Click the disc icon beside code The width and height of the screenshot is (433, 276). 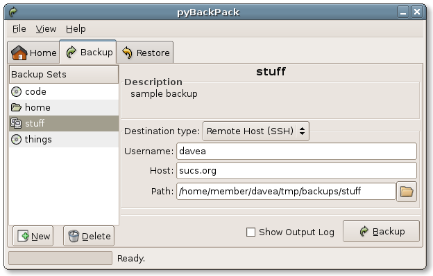[16, 91]
